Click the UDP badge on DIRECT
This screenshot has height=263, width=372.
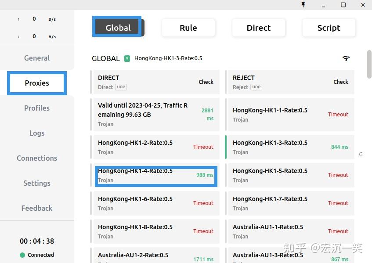pyautogui.click(x=121, y=87)
